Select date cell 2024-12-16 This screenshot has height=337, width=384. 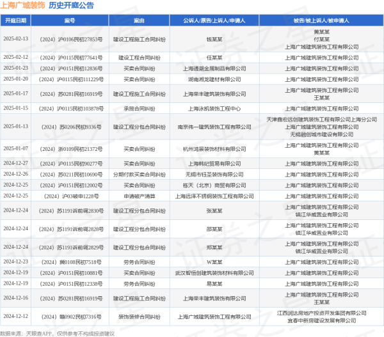coord(15,298)
